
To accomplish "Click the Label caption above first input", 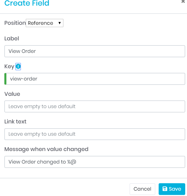I will [12, 39].
